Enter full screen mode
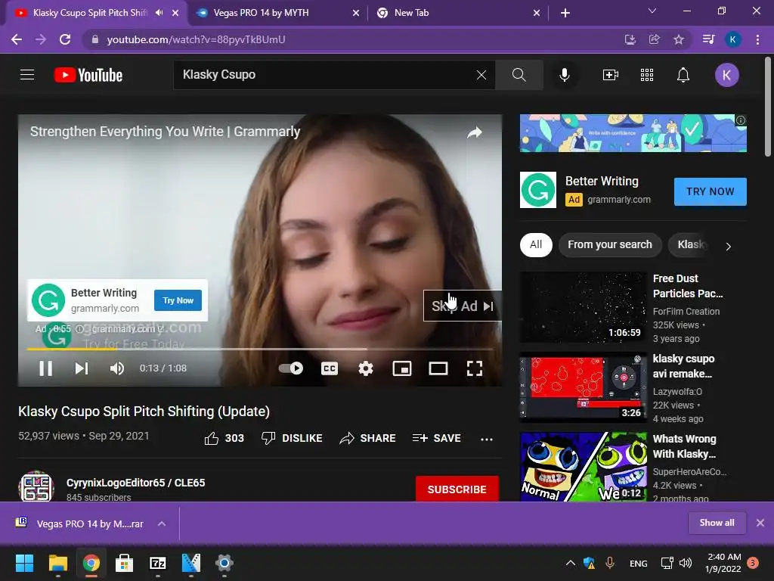Image resolution: width=774 pixels, height=581 pixels. [x=475, y=368]
